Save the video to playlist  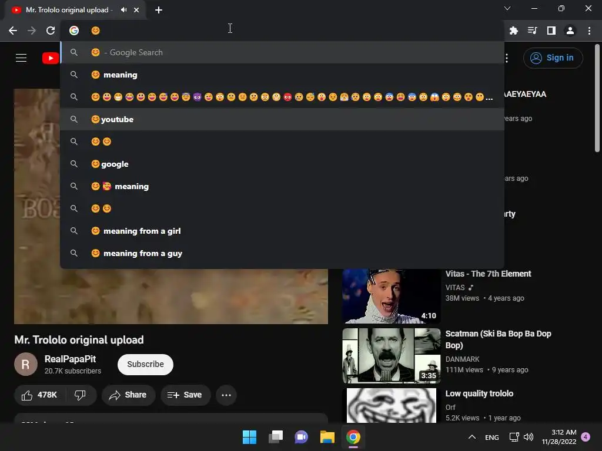(185, 395)
